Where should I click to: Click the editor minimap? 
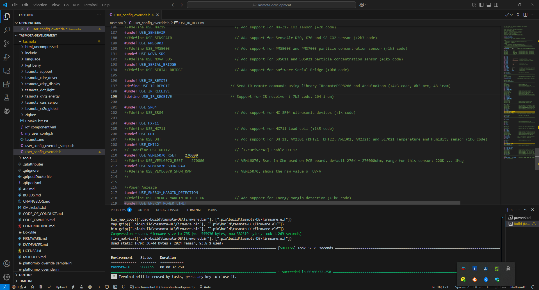click(519, 93)
